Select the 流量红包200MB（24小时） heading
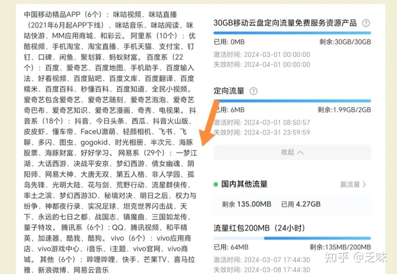This screenshot has width=397, height=274. 259,228
